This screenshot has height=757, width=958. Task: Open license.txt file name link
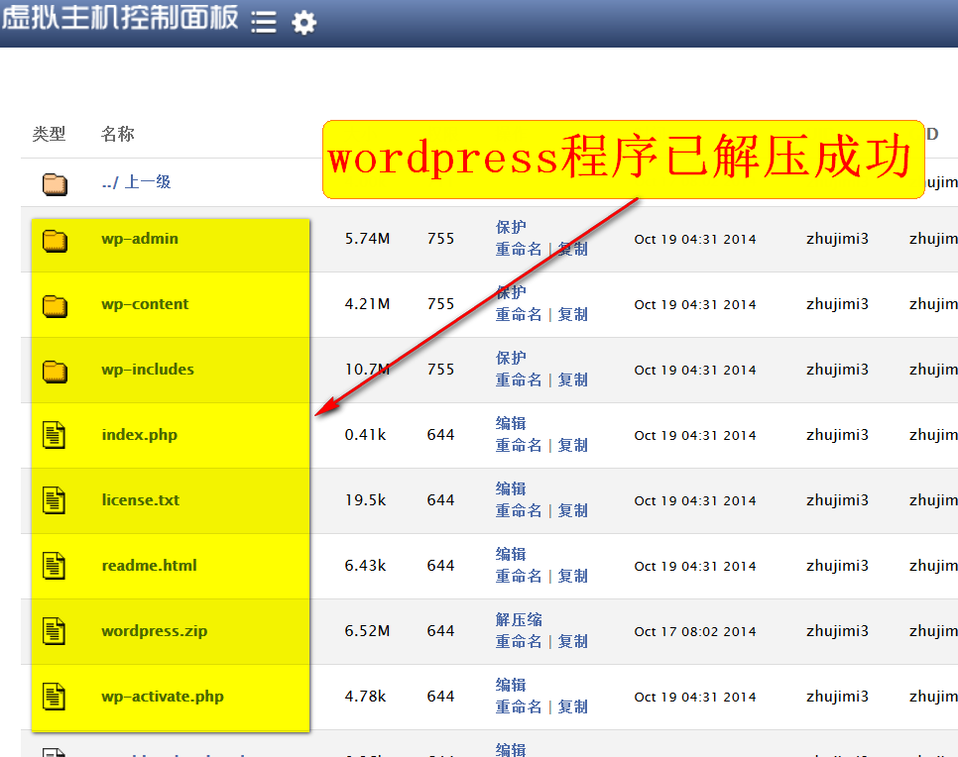141,500
